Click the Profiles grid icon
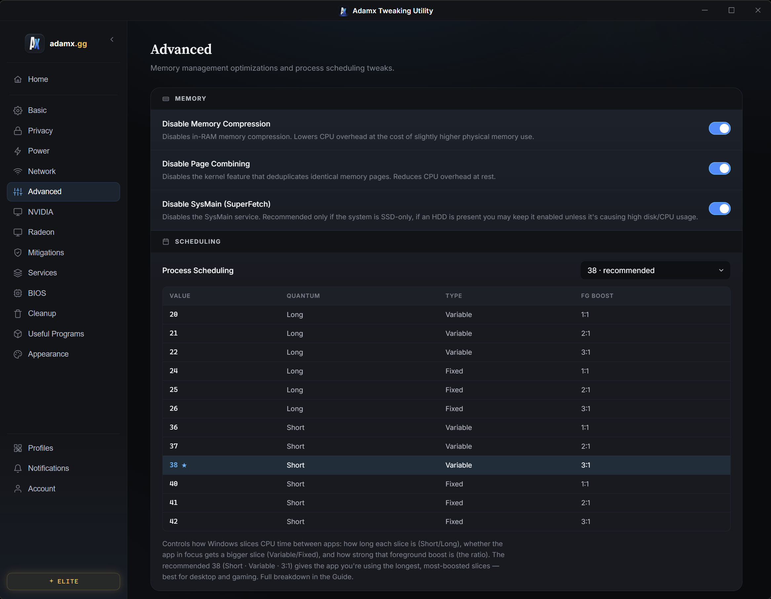Screen dimensions: 771x599 [18, 448]
